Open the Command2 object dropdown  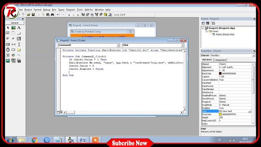click(118, 45)
